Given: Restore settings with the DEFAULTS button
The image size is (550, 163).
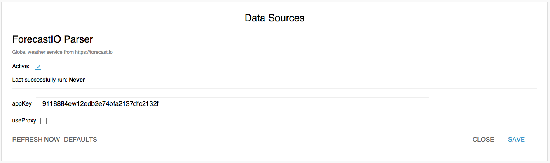Looking at the screenshot, I should point(80,140).
